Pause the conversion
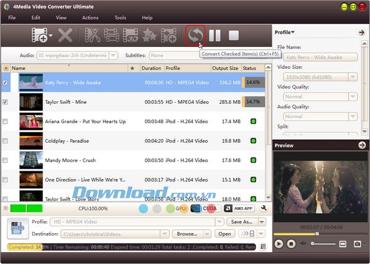 [x=215, y=35]
